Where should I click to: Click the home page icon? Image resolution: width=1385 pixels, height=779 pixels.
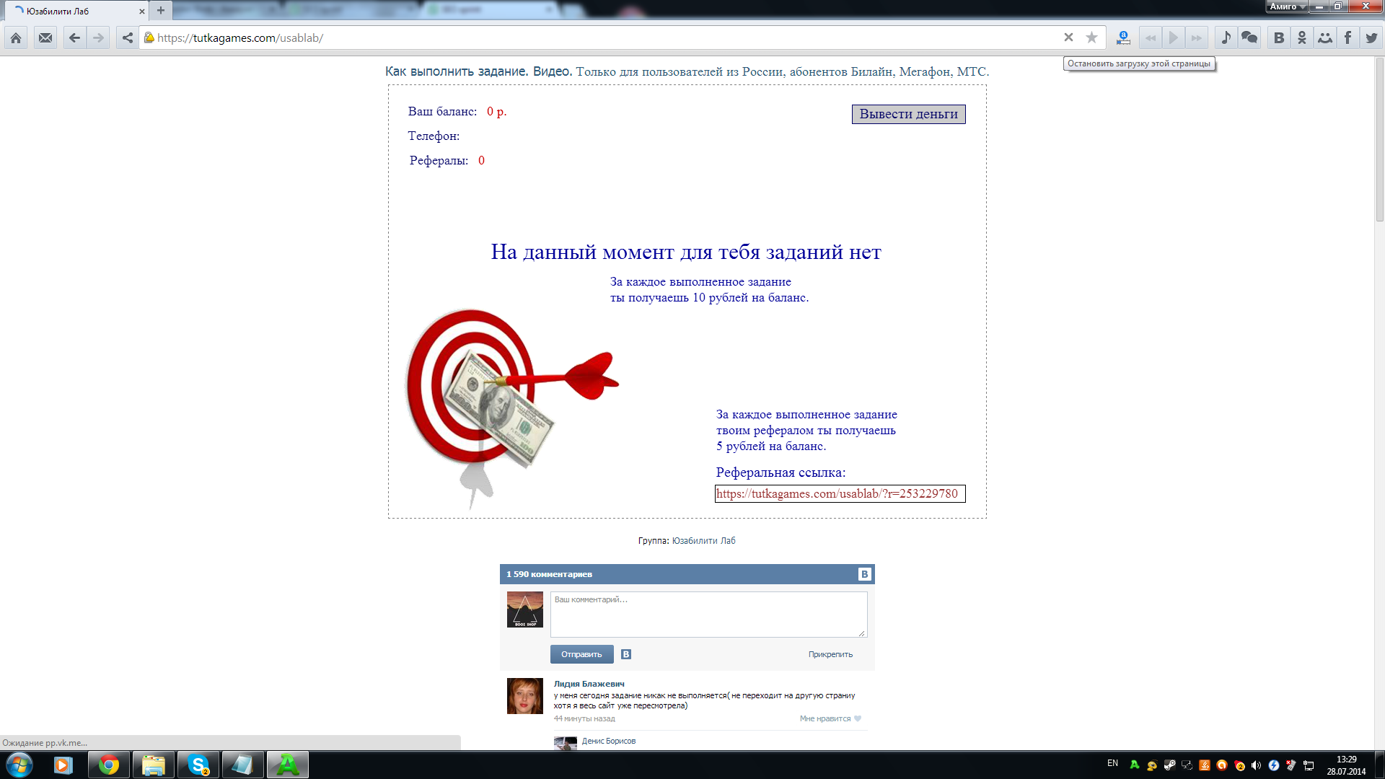point(16,38)
